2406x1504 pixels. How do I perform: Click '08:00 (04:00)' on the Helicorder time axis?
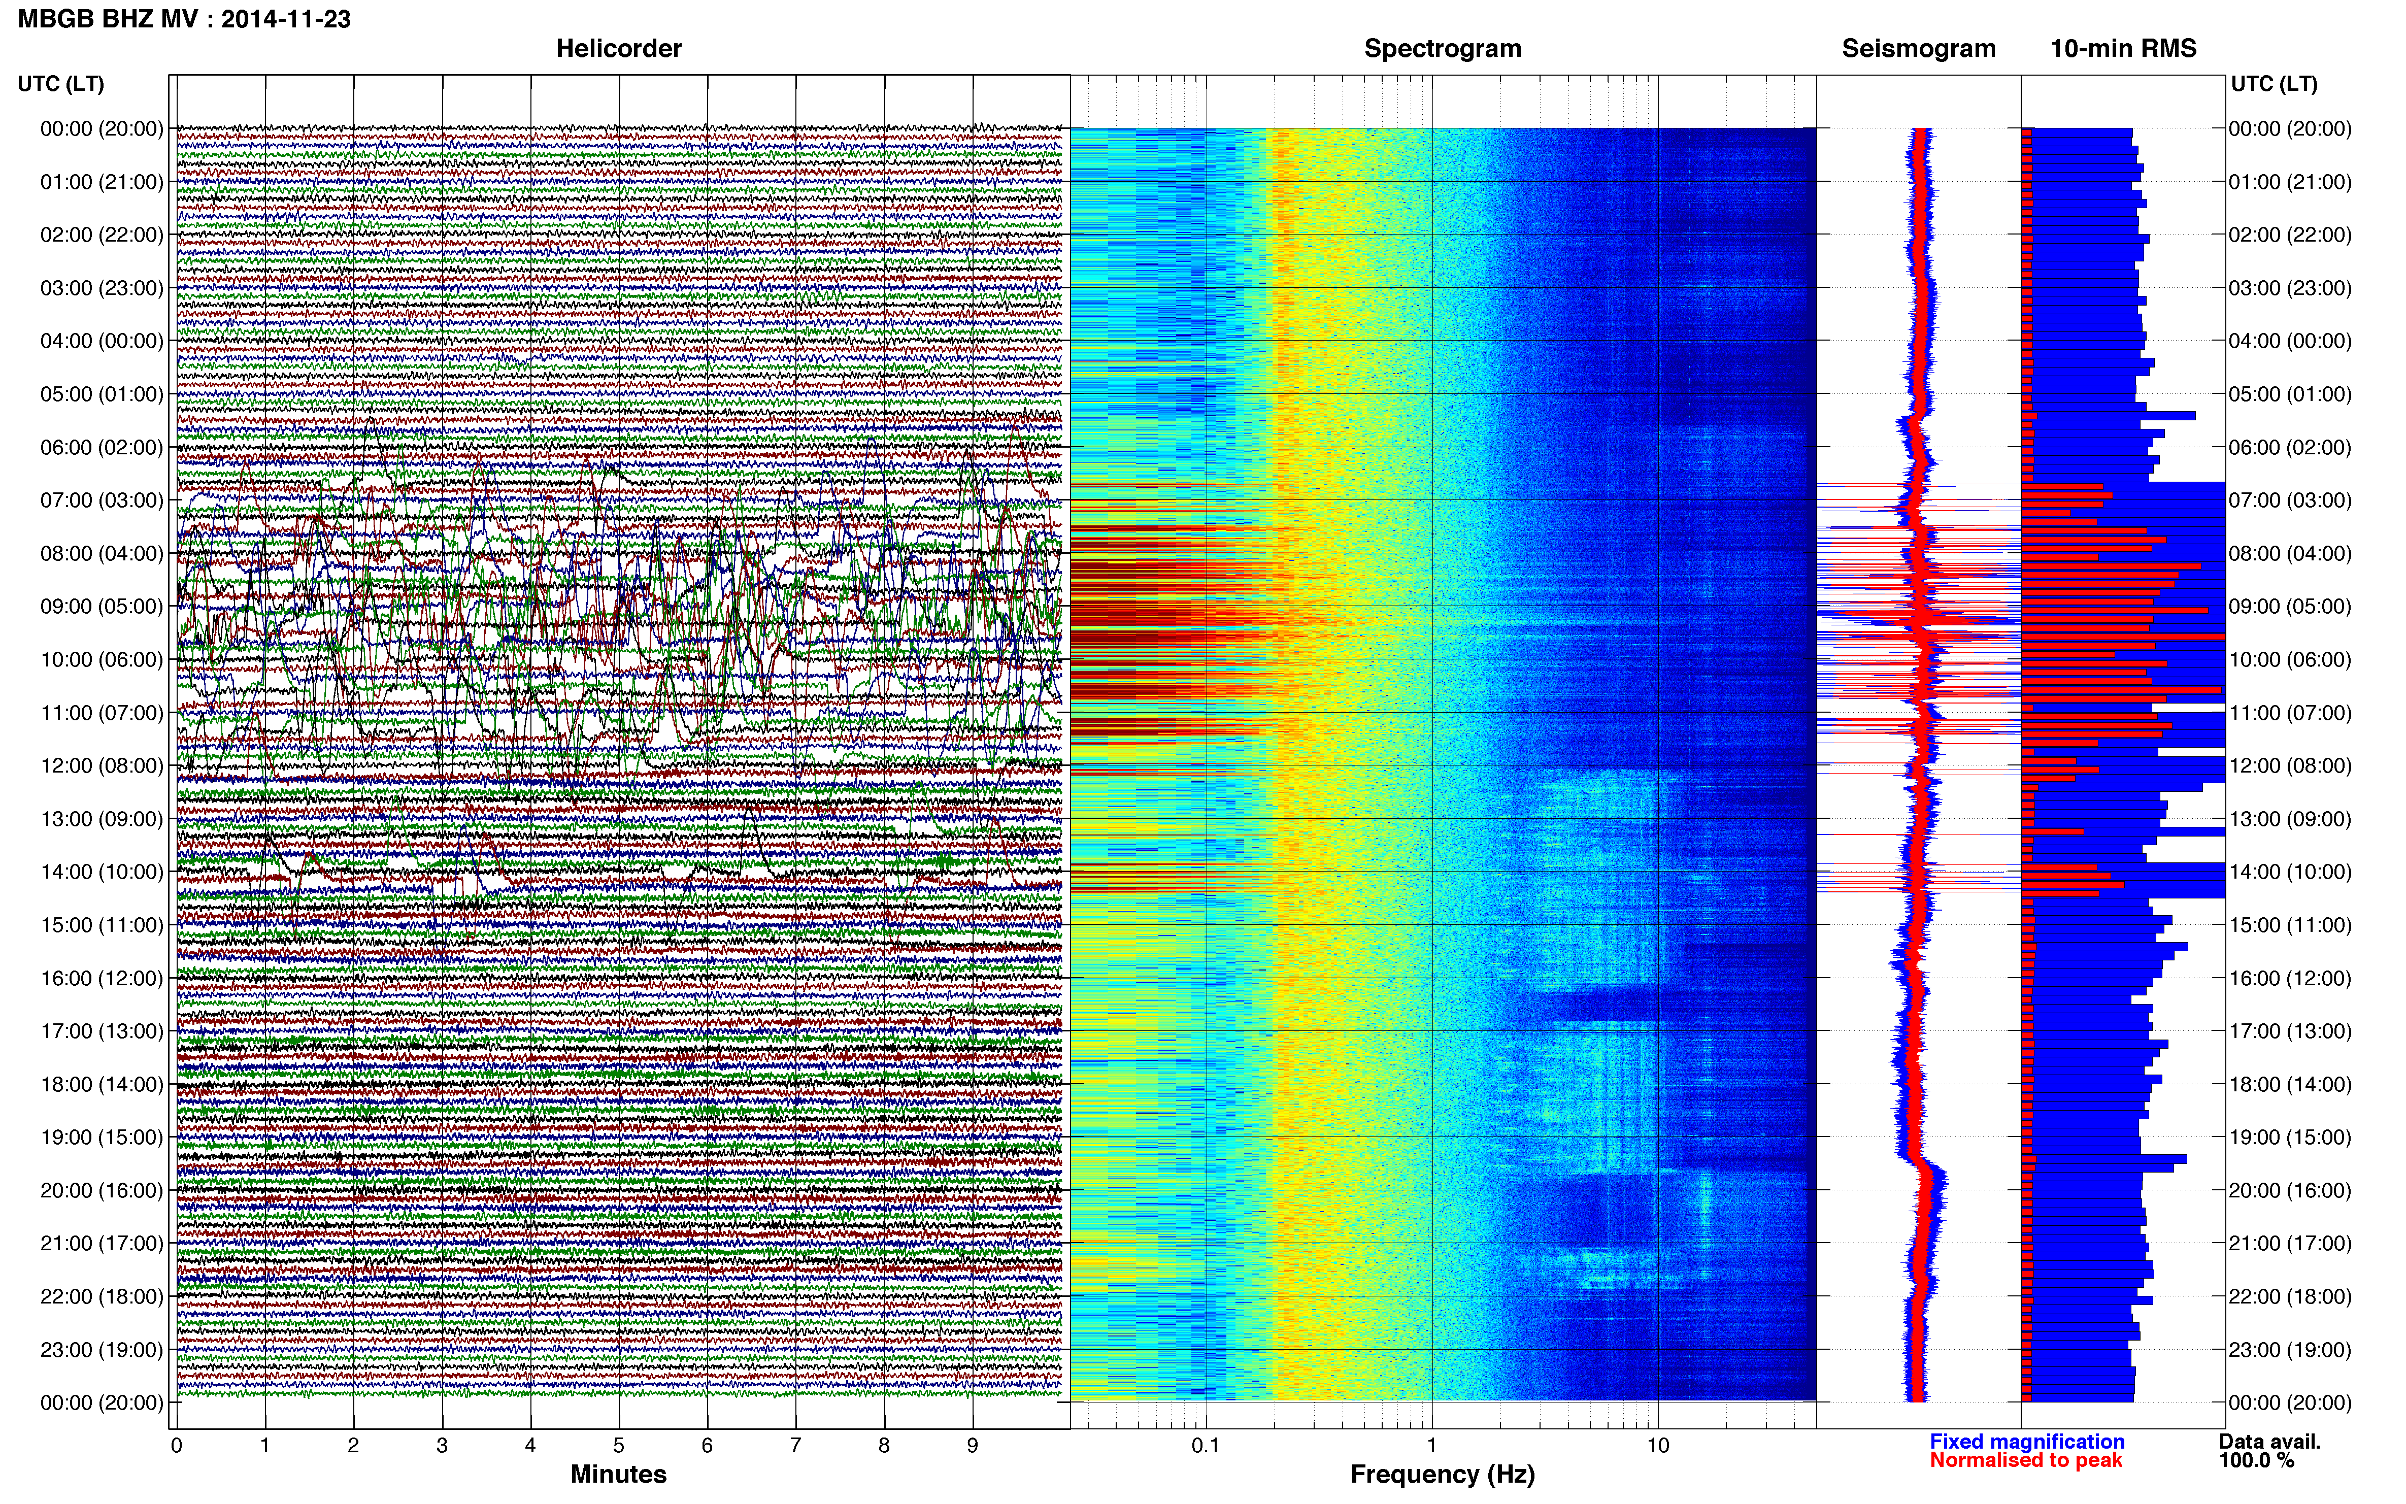pos(102,553)
